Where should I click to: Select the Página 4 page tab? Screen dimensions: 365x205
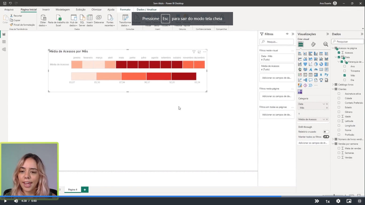coord(73,190)
